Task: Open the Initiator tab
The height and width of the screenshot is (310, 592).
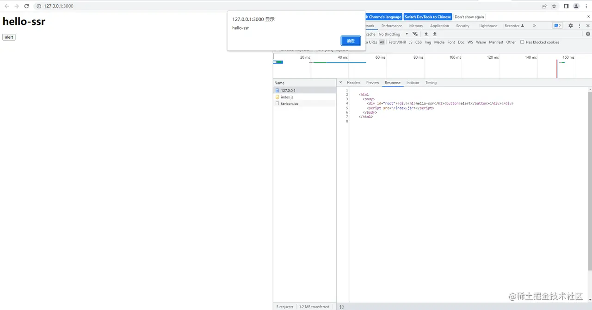Action: (413, 83)
